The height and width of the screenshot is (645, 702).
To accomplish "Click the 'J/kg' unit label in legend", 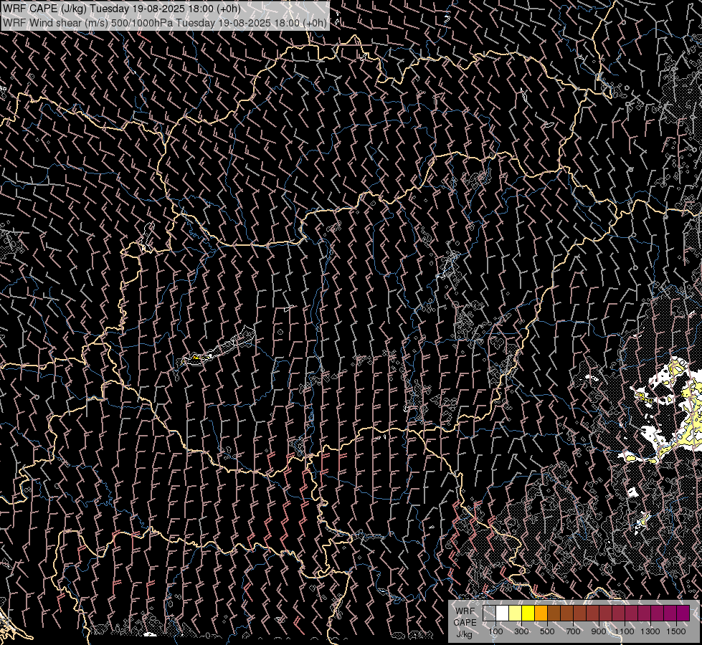I will (x=464, y=634).
